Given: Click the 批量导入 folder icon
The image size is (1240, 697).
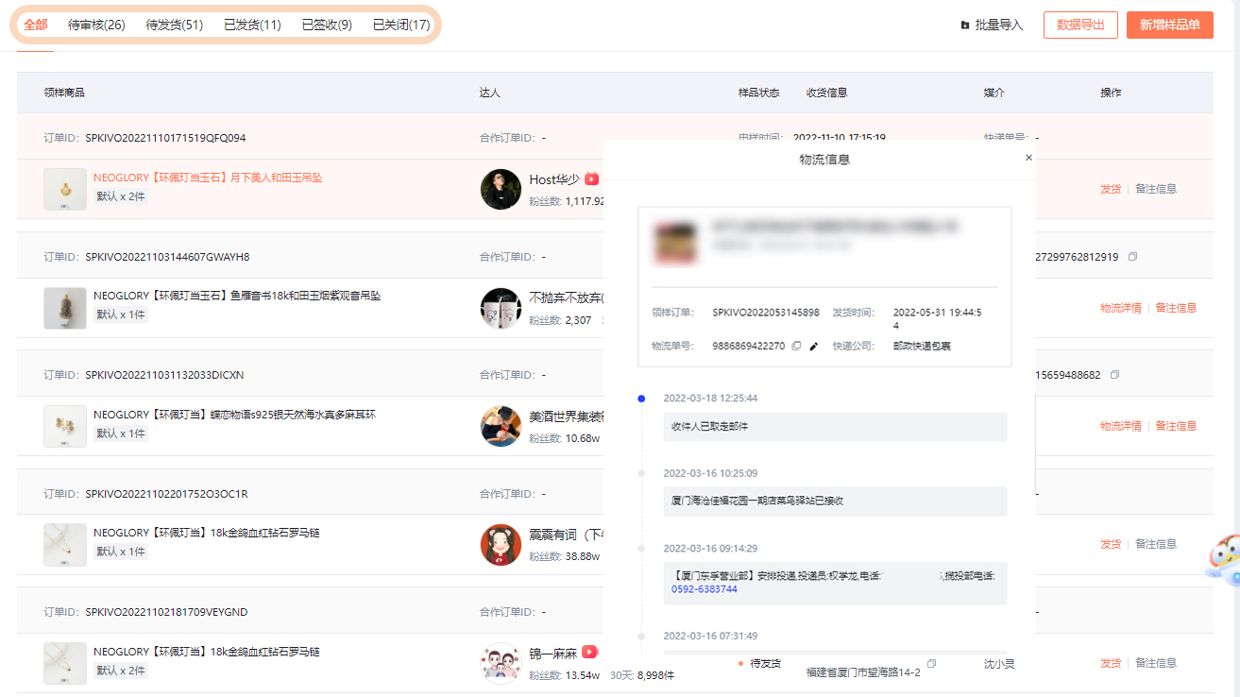Looking at the screenshot, I should (x=964, y=25).
